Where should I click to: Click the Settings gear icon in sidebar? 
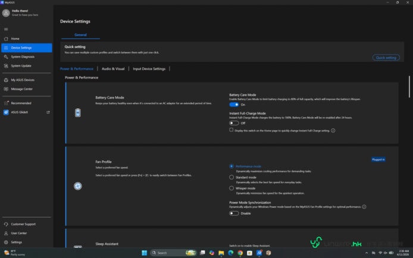point(6,242)
